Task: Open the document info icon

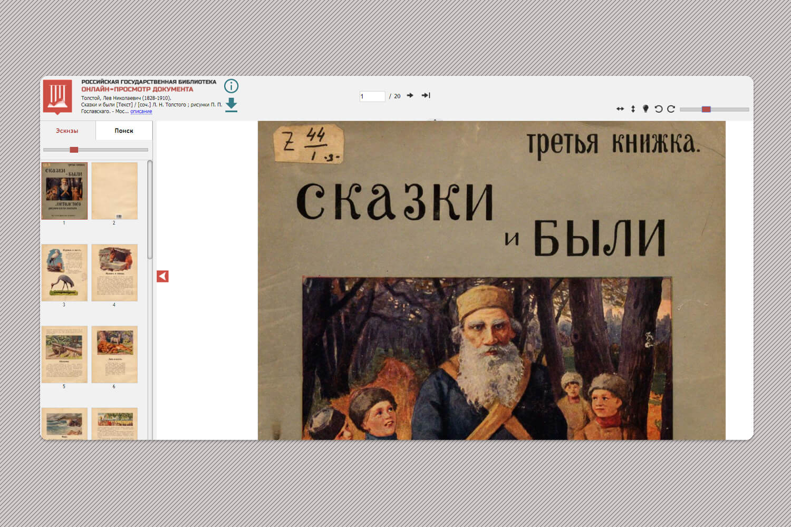Action: tap(231, 86)
